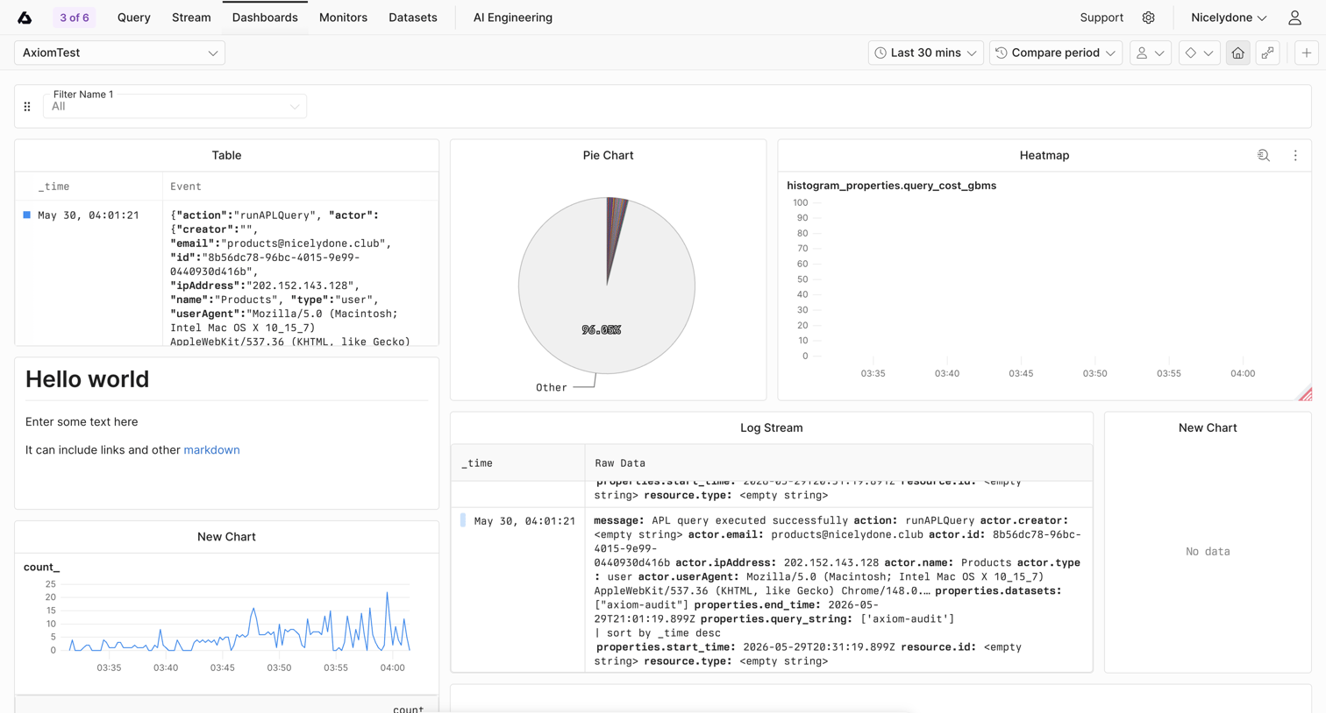Viewport: 1326px width, 713px height.
Task: Click the light-blue Log Stream row marker
Action: coord(463,520)
